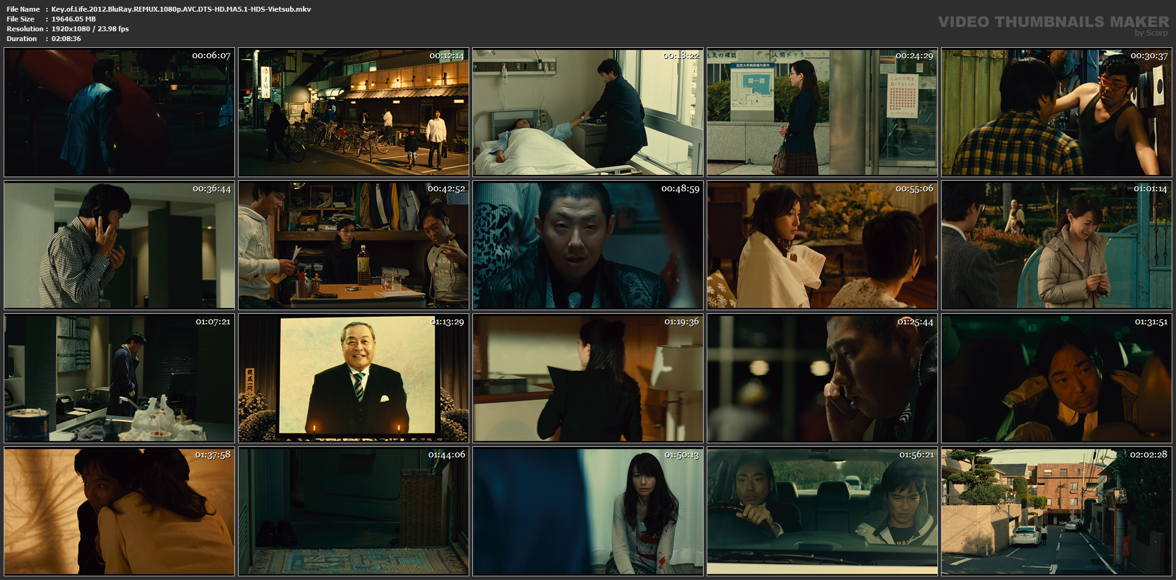Select the kitchen thumbnail at 01:07:21

click(x=120, y=378)
